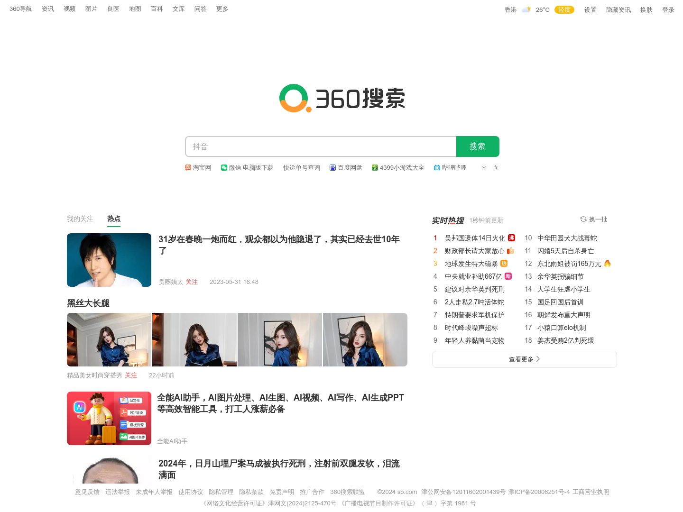Open first photo under 黑丝大长腿
Screen dimensions: 683x512
(x=109, y=339)
